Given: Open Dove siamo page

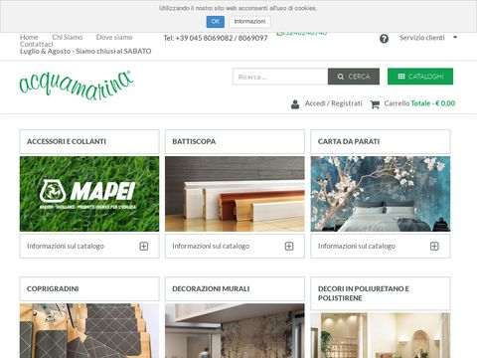Looking at the screenshot, I should [x=114, y=37].
